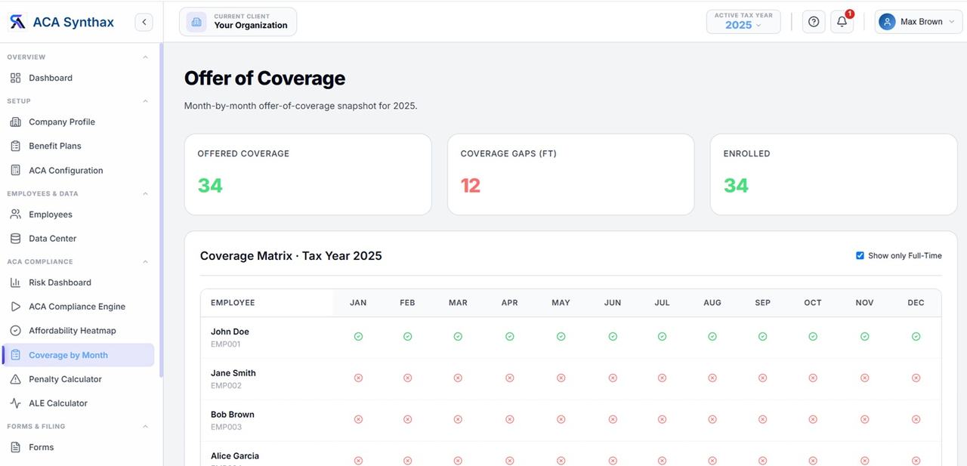Image resolution: width=967 pixels, height=466 pixels.
Task: Collapse the Setup sidebar section
Action: [145, 100]
